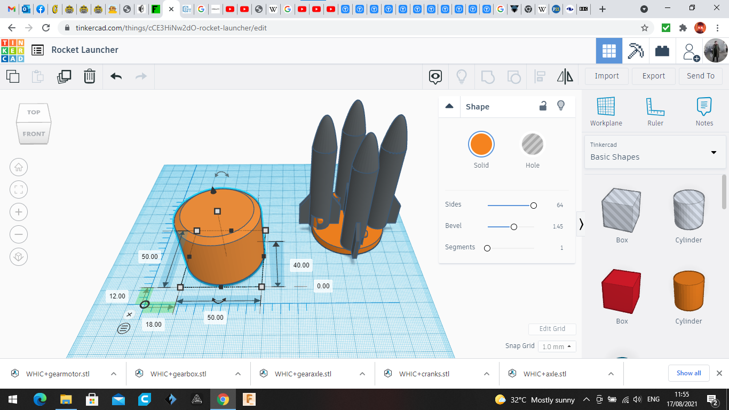Click the Mirror tool icon
Image resolution: width=729 pixels, height=410 pixels.
565,76
